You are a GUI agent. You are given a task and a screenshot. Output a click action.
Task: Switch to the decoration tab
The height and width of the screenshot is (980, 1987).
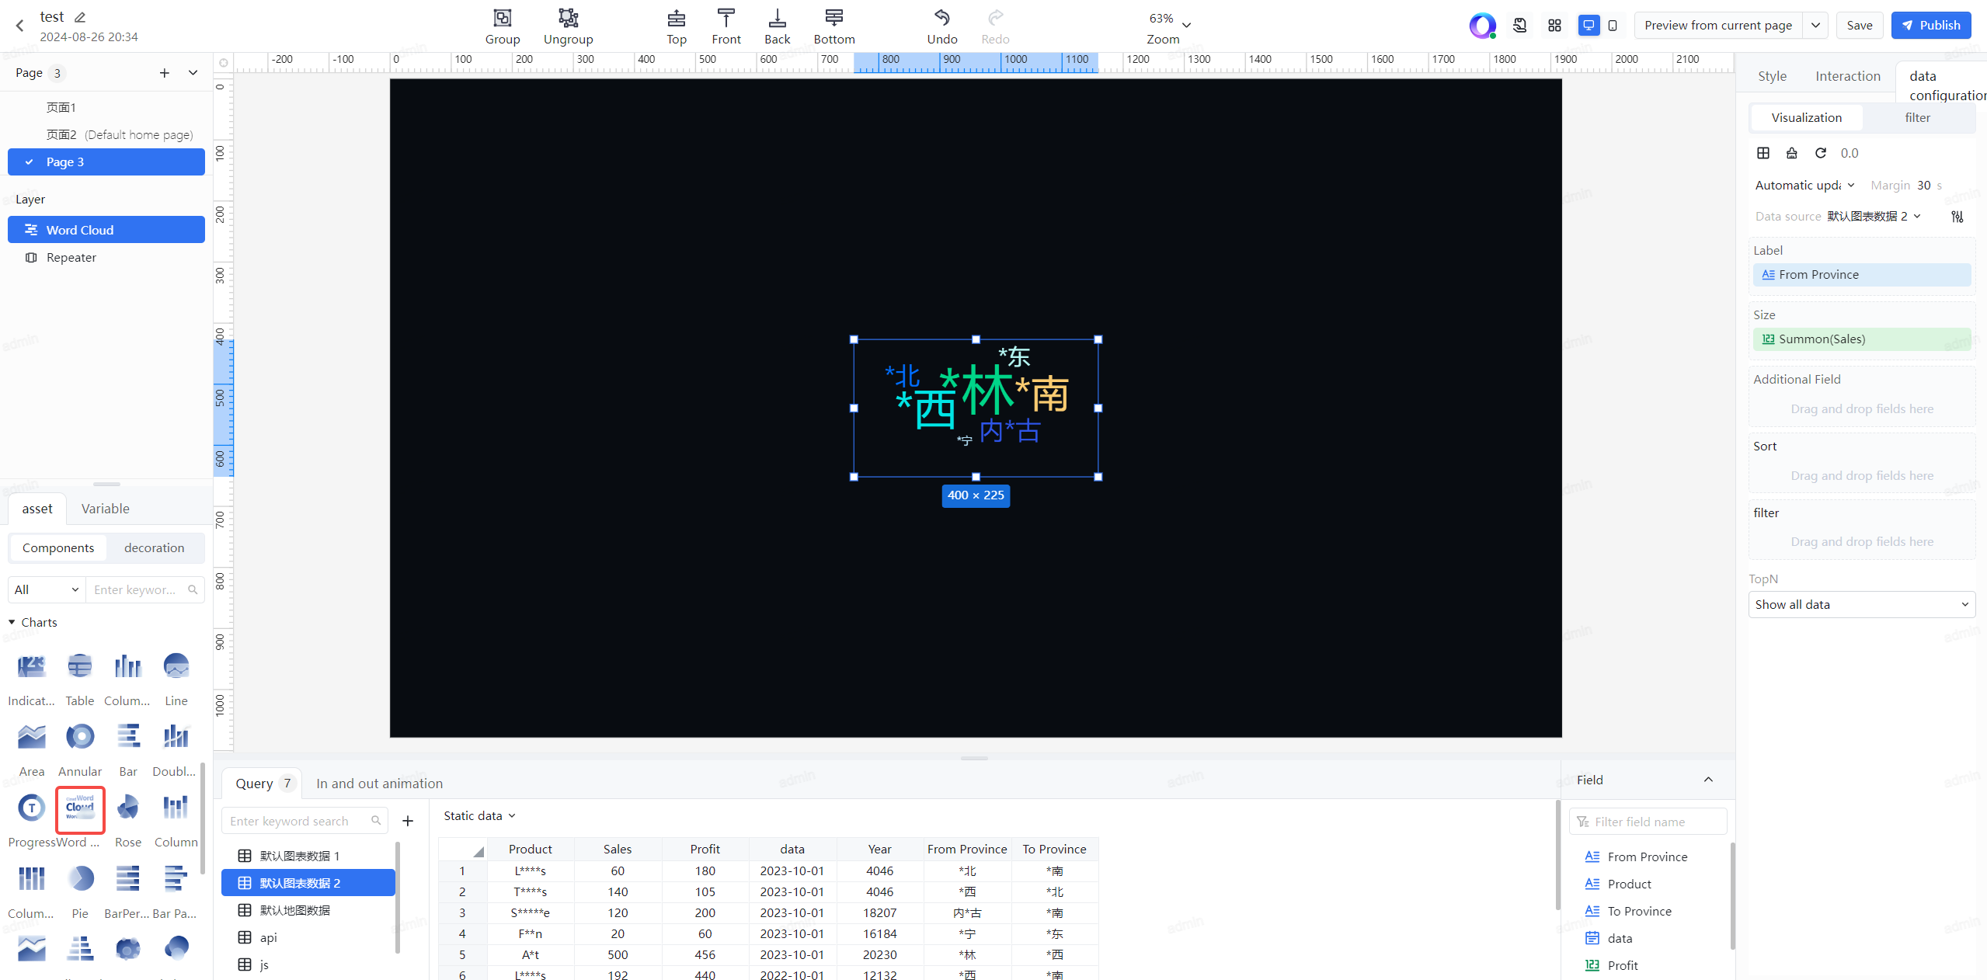point(154,547)
